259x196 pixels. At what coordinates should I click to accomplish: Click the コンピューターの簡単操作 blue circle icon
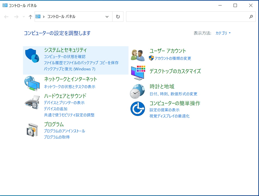pyautogui.click(x=138, y=109)
